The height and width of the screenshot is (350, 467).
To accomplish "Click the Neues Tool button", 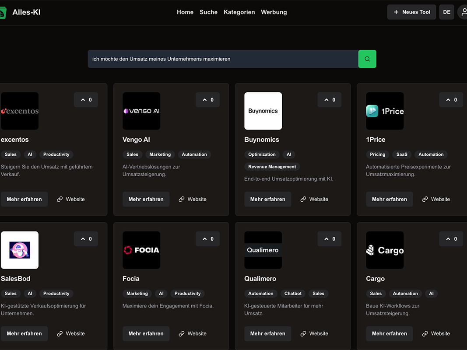I will [411, 12].
